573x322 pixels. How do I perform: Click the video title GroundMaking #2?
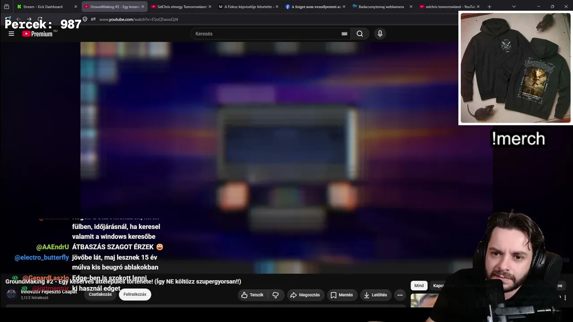123,281
